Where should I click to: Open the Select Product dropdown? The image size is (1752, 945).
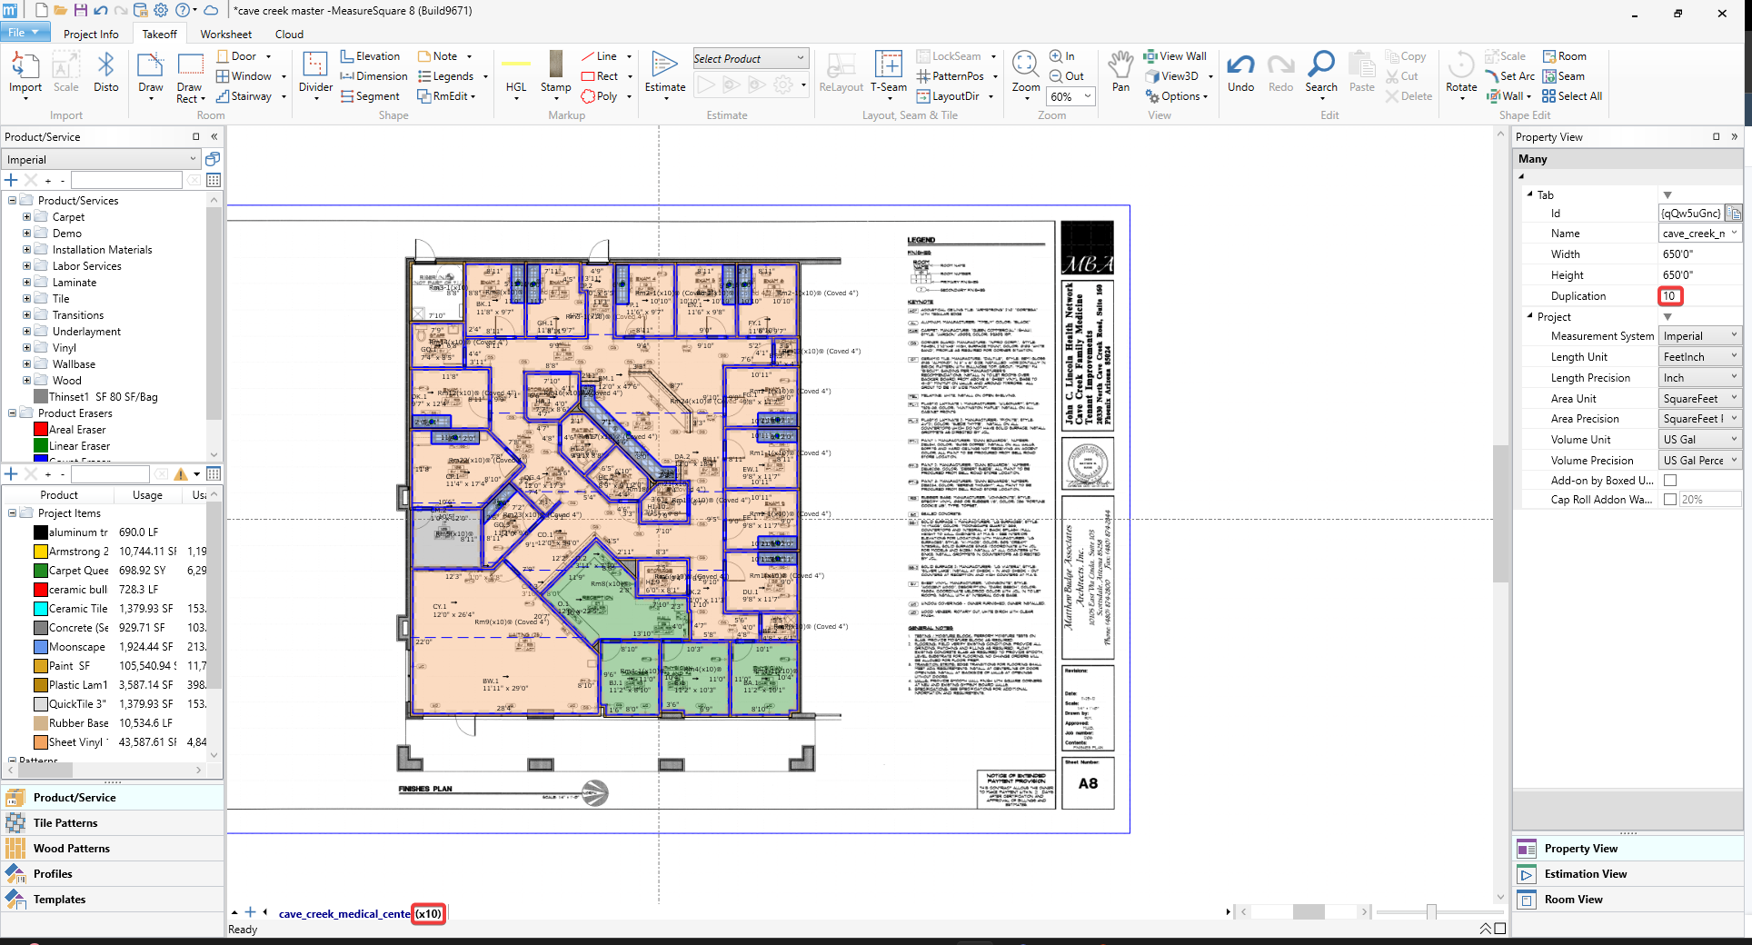click(751, 59)
